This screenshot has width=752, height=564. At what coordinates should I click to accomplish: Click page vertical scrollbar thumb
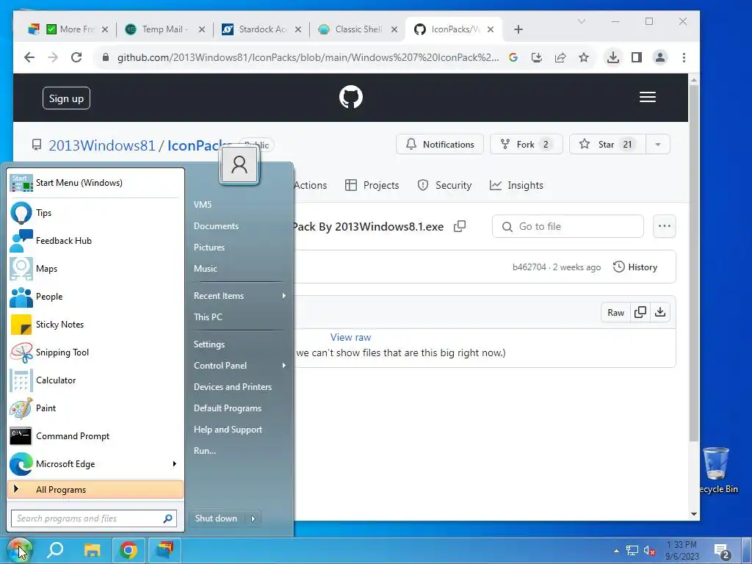(693, 263)
